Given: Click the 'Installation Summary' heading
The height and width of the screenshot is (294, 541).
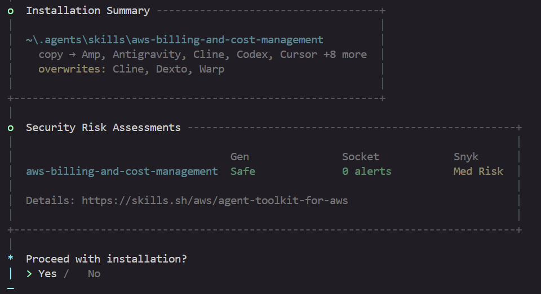Looking at the screenshot, I should click(88, 11).
